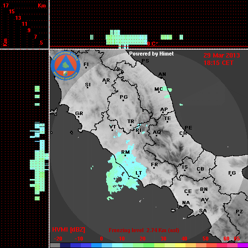Screen dimensions: 248x248
Task: Click the 17 Km altitude scale label
Action: click(5, 5)
